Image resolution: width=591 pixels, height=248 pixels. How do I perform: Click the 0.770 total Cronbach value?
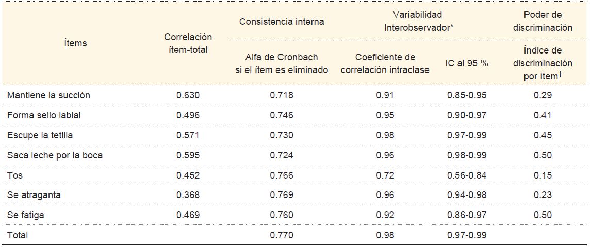[281, 235]
